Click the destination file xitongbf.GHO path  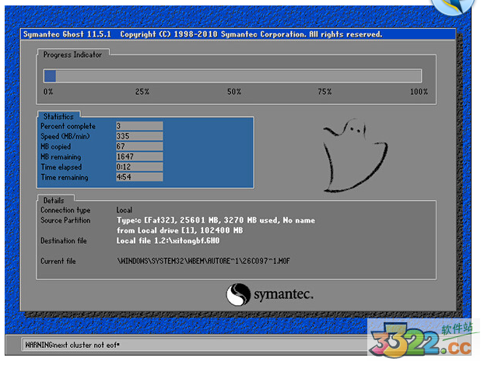[168, 240]
